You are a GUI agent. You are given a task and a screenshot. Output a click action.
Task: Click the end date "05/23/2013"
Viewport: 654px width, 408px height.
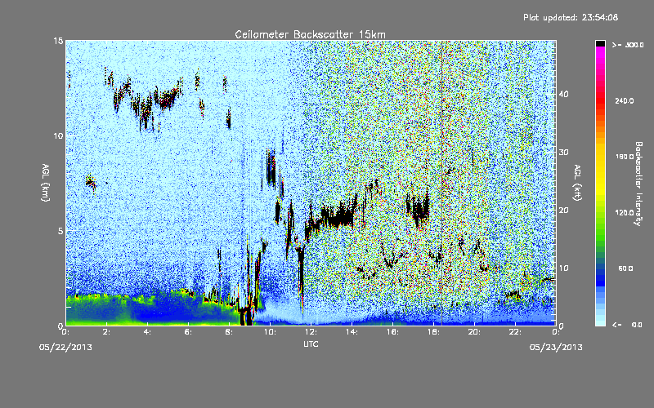pos(556,348)
